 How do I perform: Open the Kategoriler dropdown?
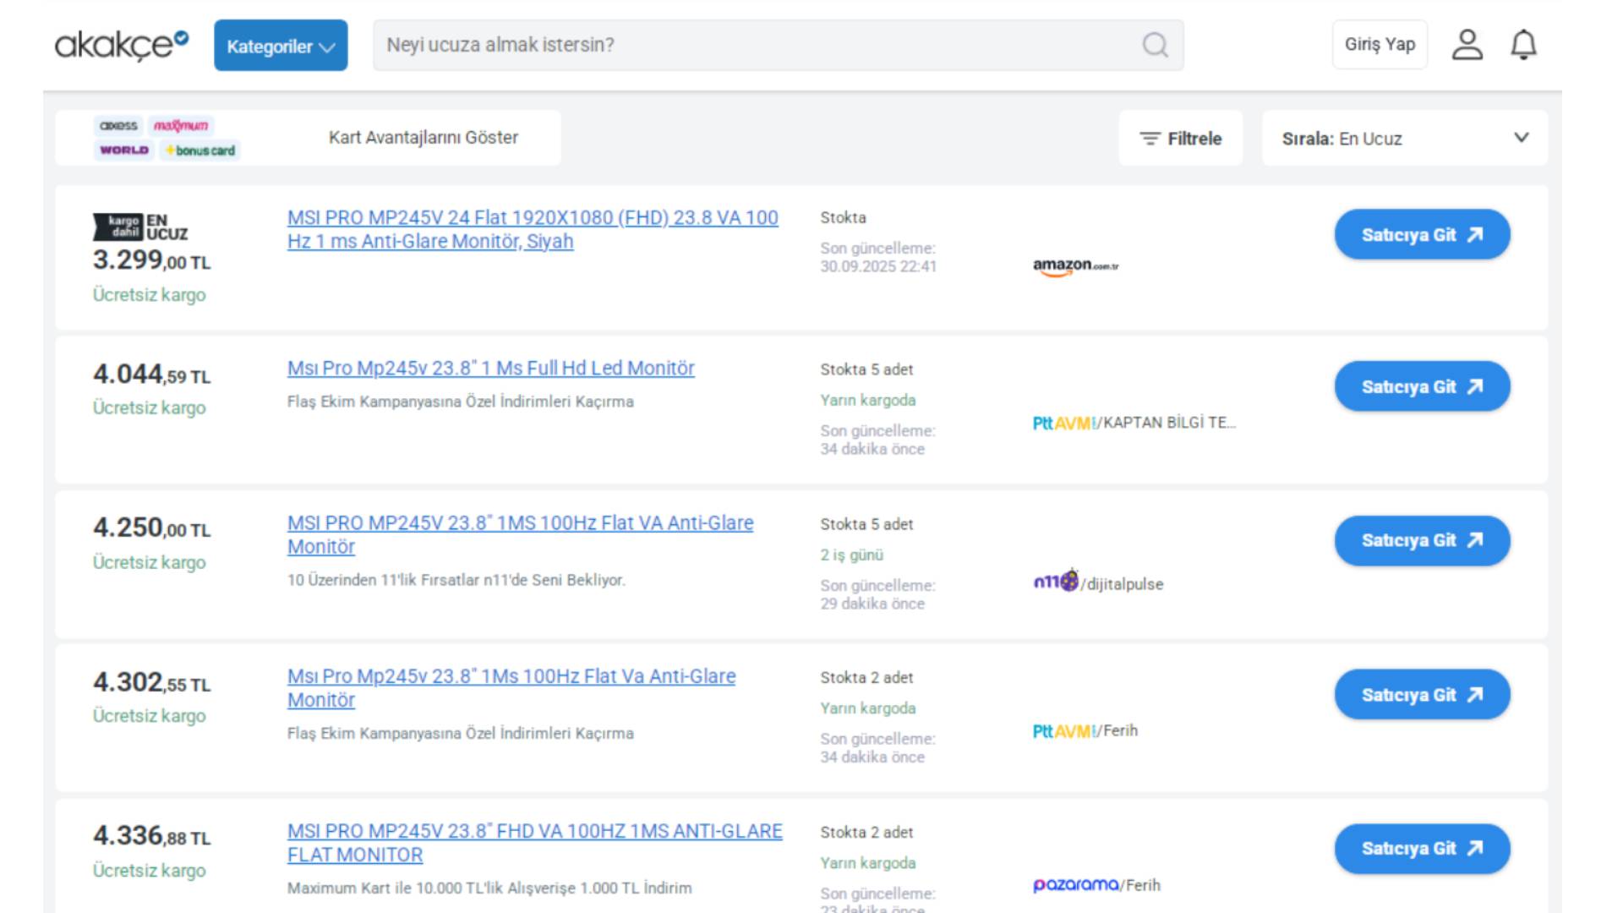coord(281,46)
